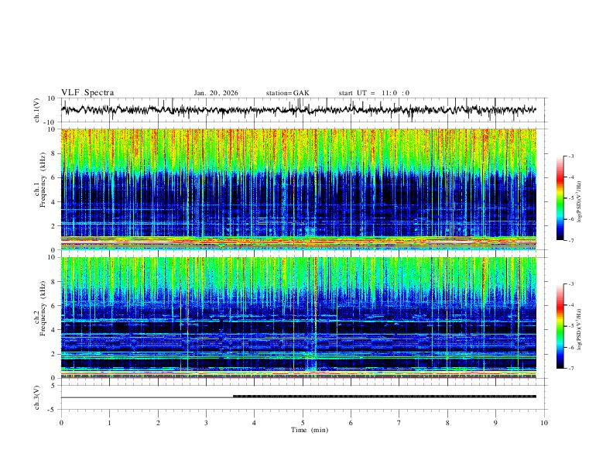This screenshot has width=613, height=474.
Task: Click the time axis tick label '5'
Action: (303, 423)
